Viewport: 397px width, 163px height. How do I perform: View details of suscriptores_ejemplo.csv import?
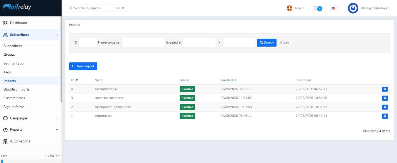[x=385, y=107]
